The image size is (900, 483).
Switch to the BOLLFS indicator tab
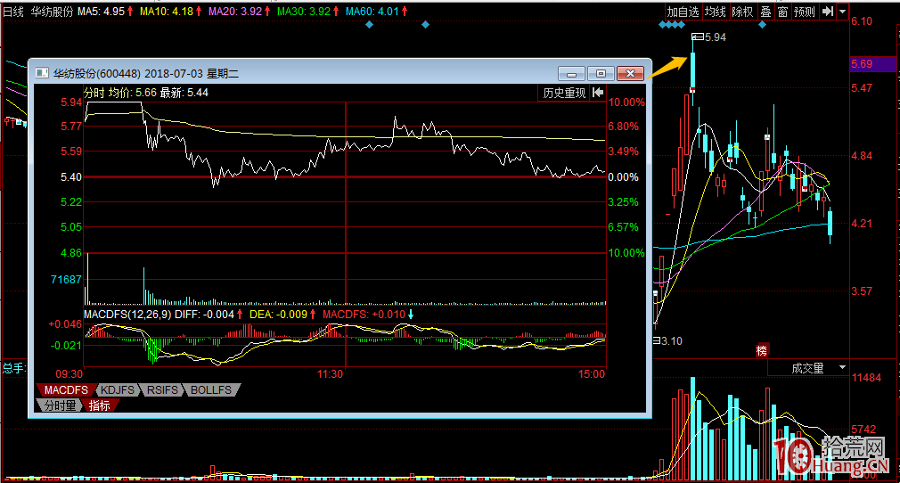click(x=211, y=390)
